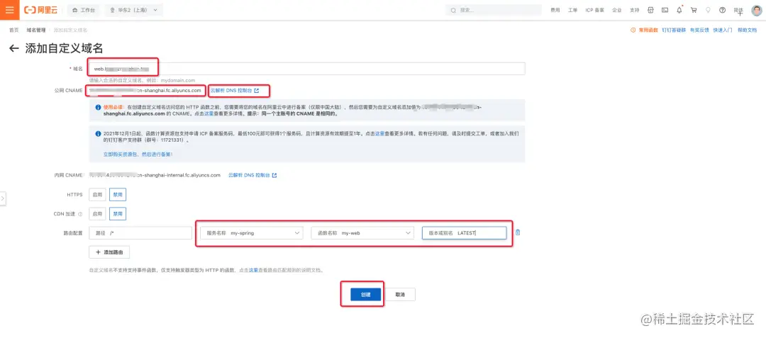Open the 费用 menu

click(555, 10)
